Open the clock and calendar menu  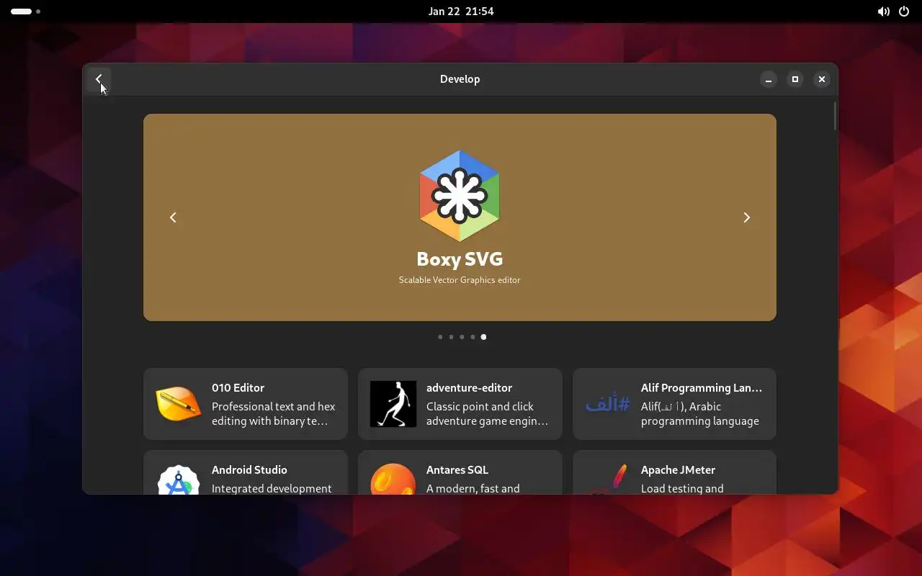tap(460, 12)
